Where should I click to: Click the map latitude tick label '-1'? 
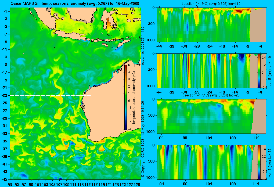point(5,11)
